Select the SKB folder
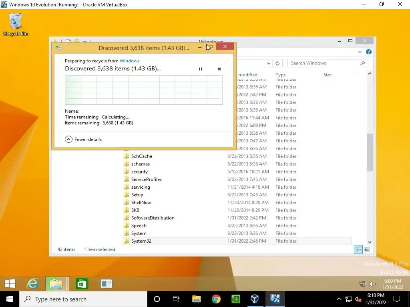 135,210
